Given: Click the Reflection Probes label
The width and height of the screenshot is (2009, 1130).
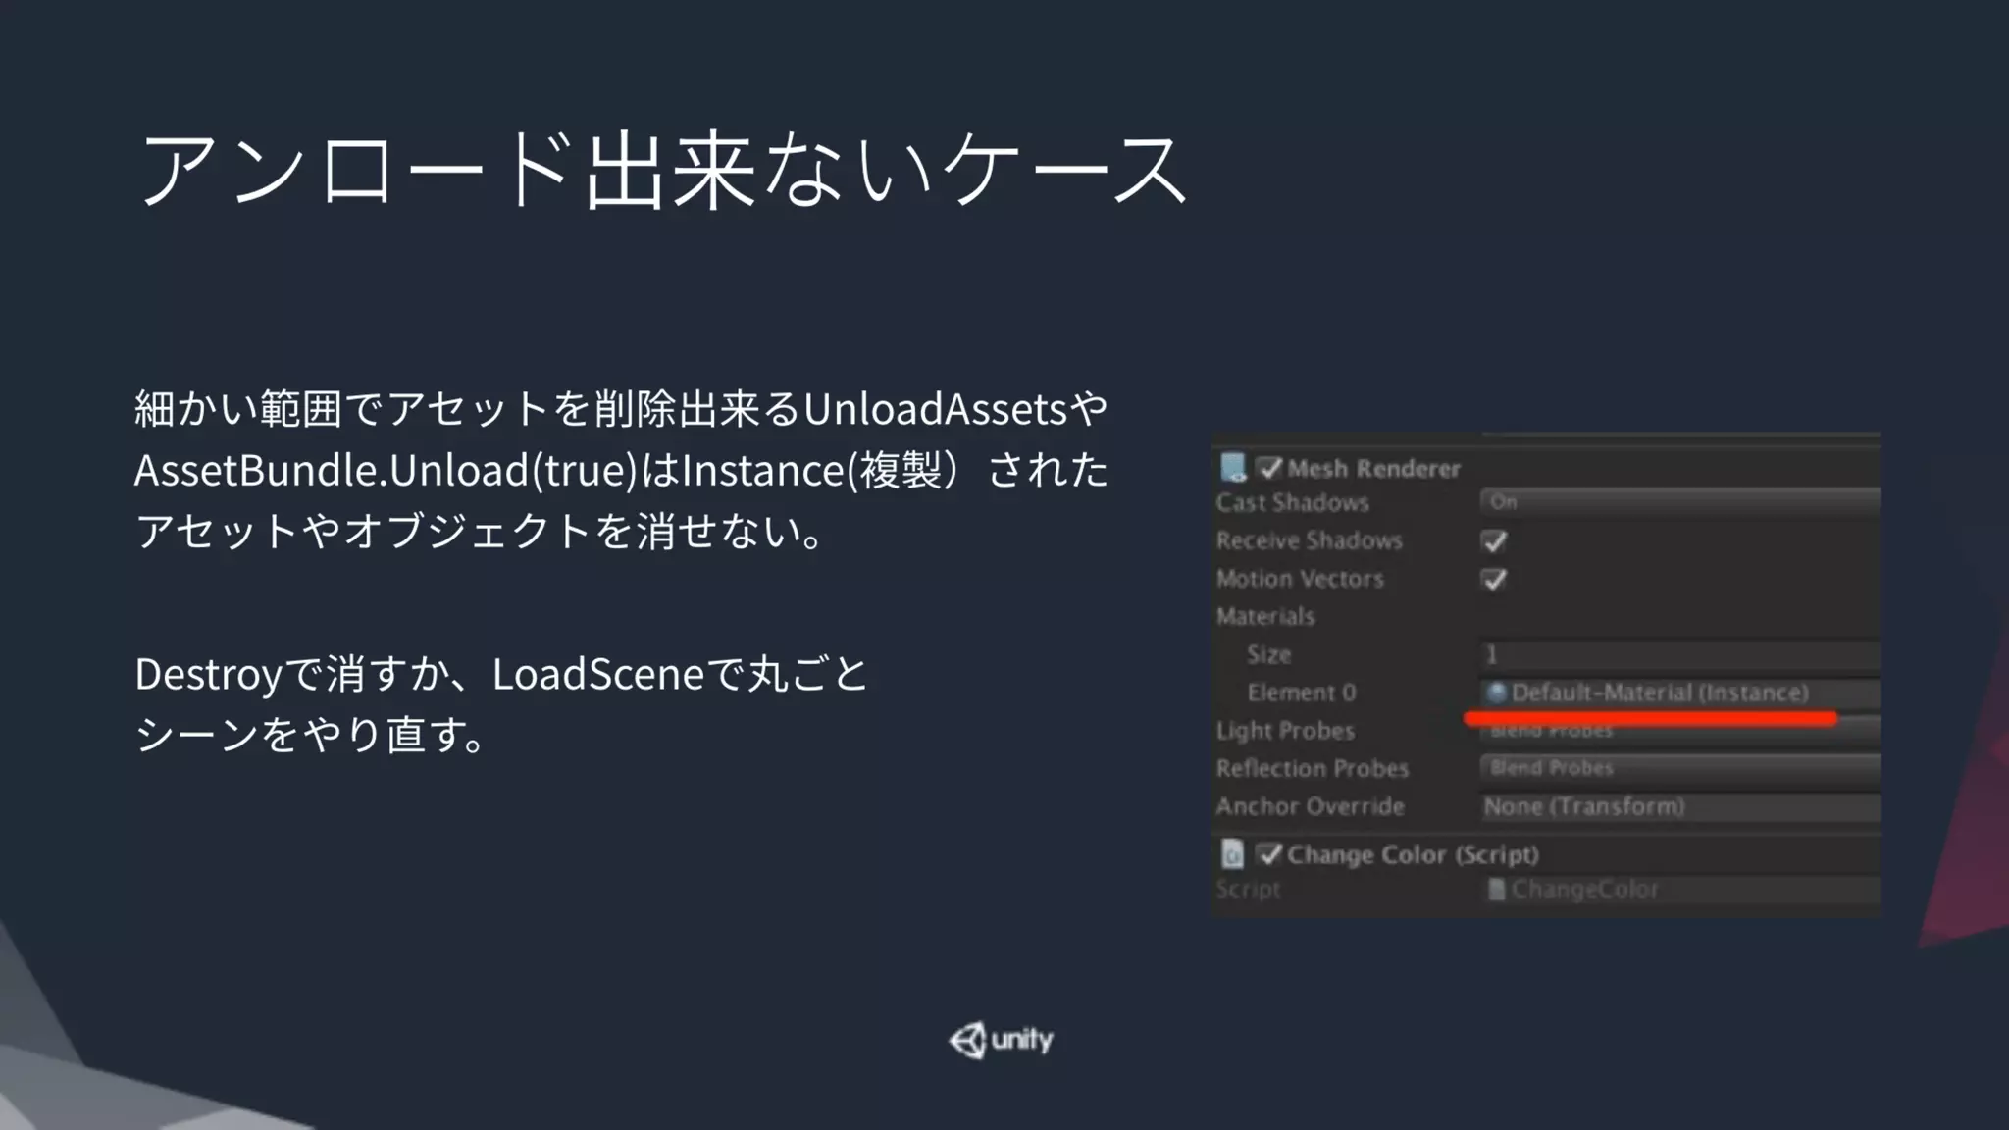Looking at the screenshot, I should pos(1313,768).
